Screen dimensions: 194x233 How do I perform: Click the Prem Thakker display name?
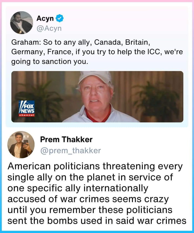tap(66, 139)
